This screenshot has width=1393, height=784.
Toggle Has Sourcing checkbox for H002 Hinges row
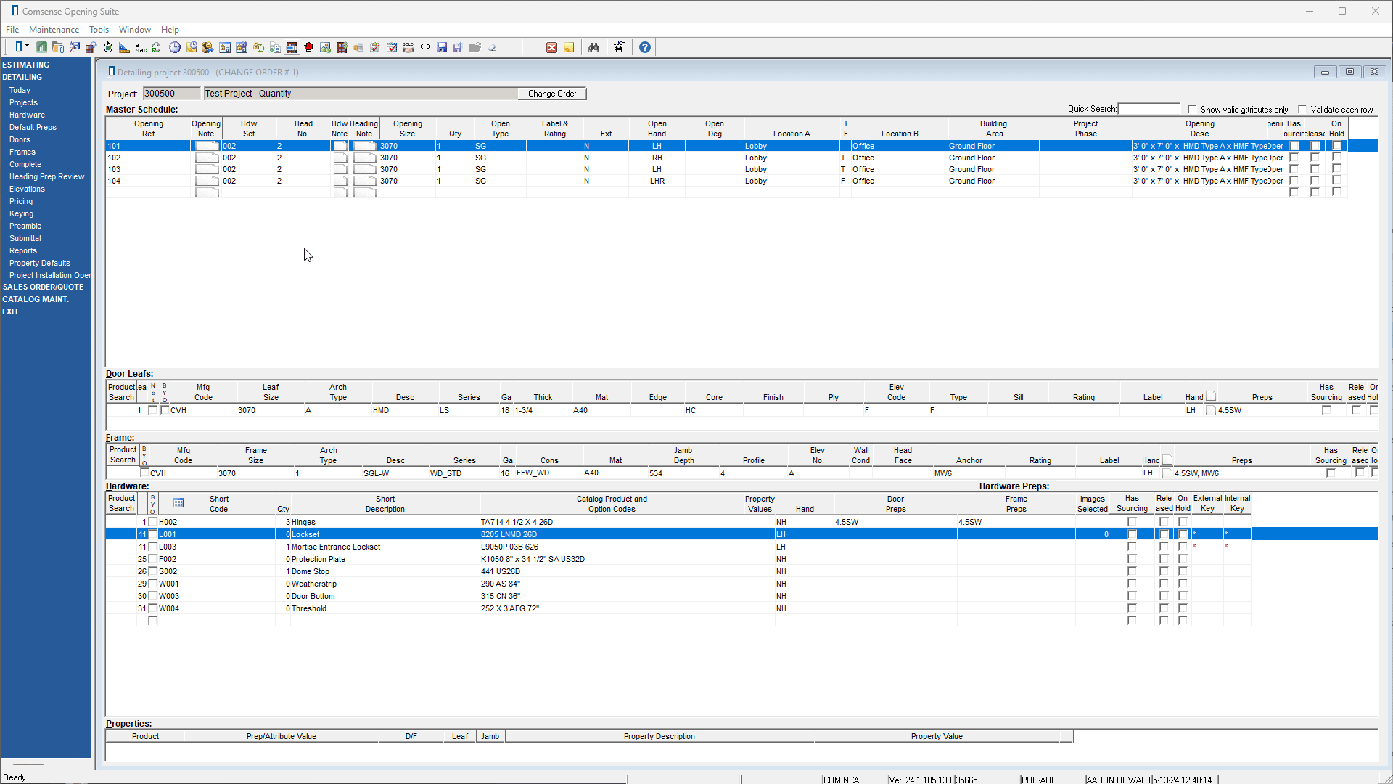pos(1132,522)
